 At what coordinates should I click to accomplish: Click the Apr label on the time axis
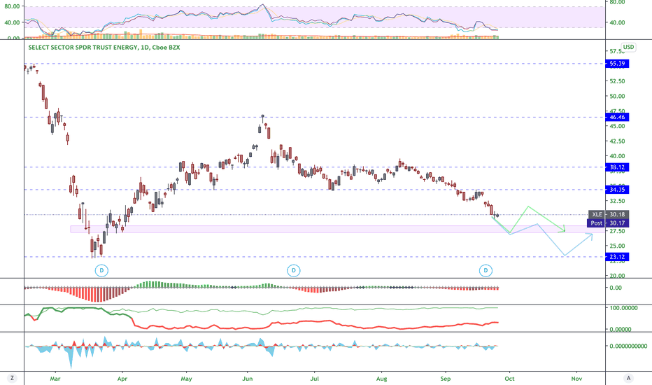pyautogui.click(x=122, y=379)
